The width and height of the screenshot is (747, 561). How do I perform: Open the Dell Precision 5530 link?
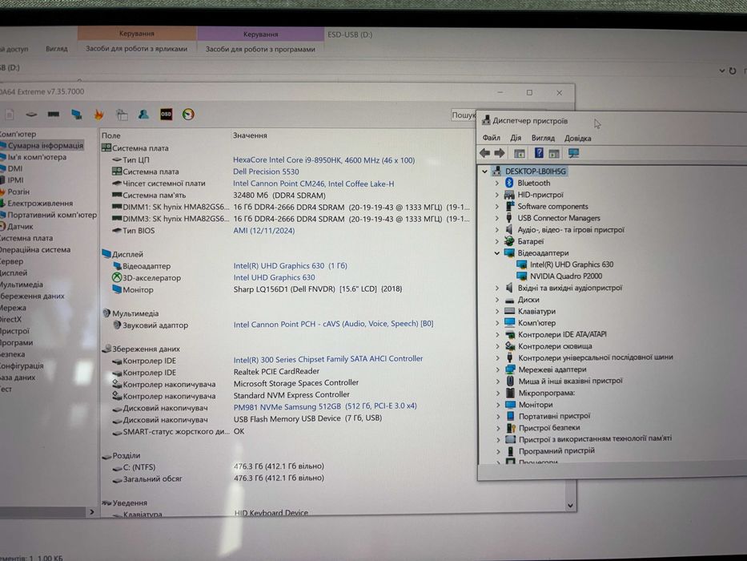pos(266,172)
